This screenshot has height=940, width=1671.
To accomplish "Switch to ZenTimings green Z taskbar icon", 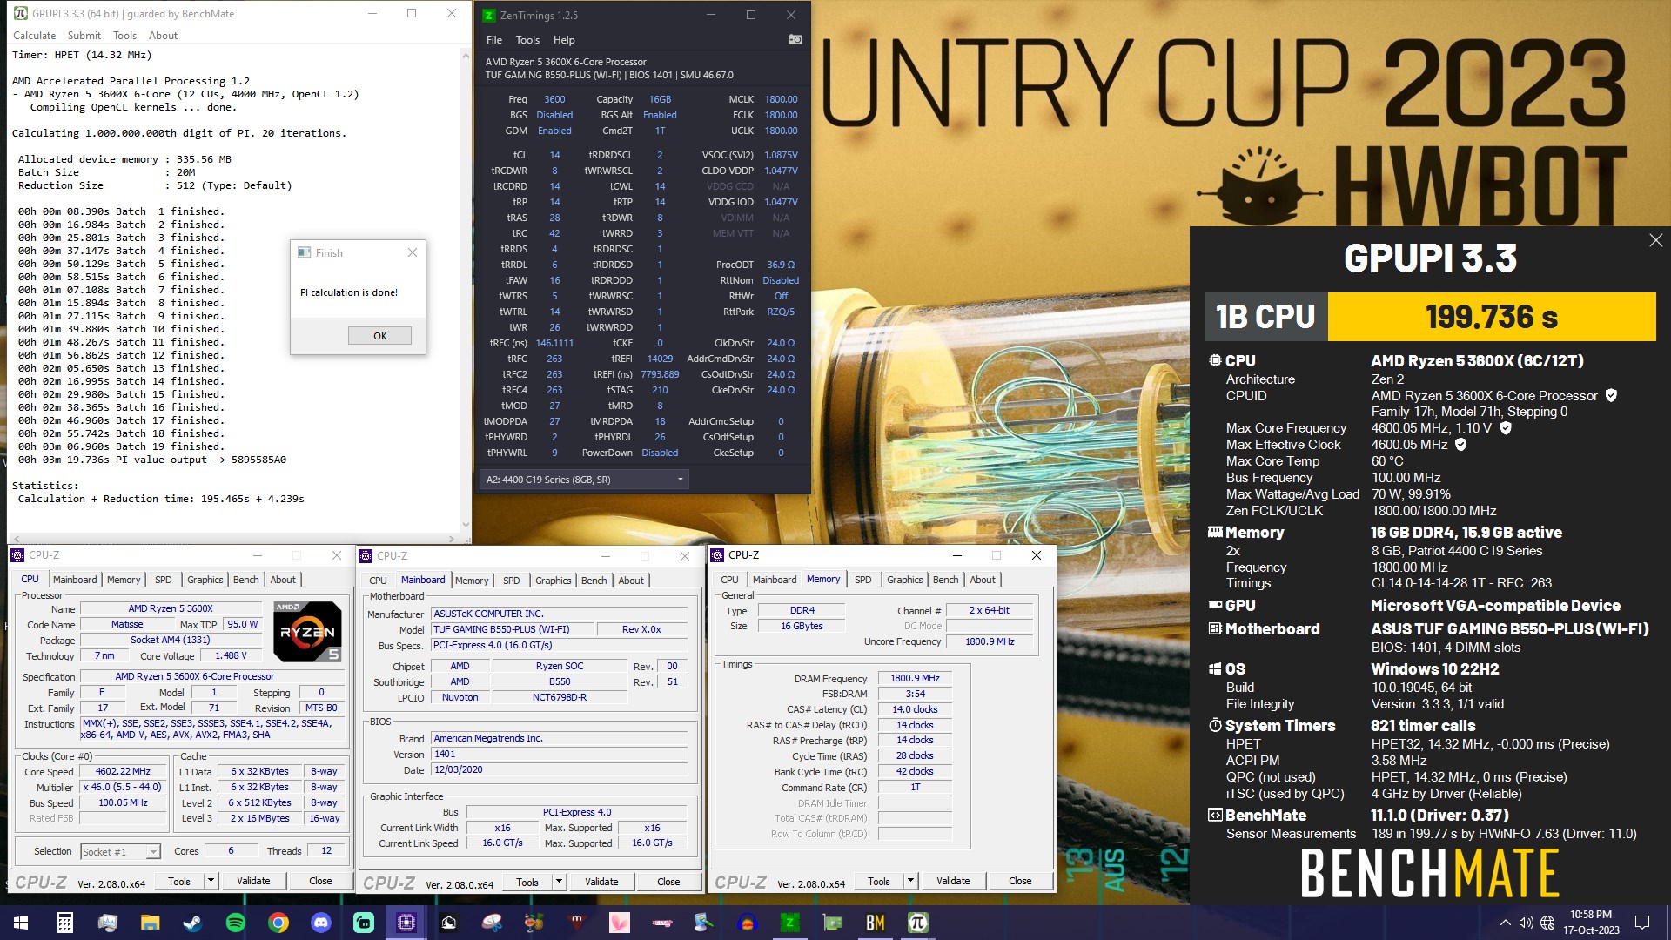I will click(790, 923).
